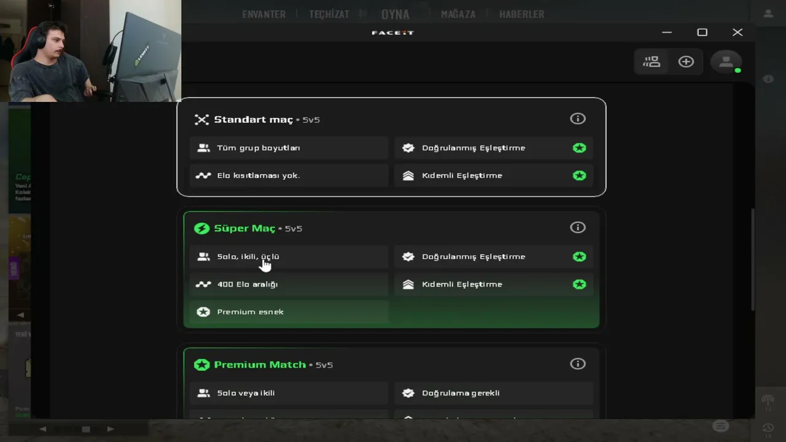Click the left arrow in the game's bottom bar
The width and height of the screenshot is (786, 442).
point(42,429)
